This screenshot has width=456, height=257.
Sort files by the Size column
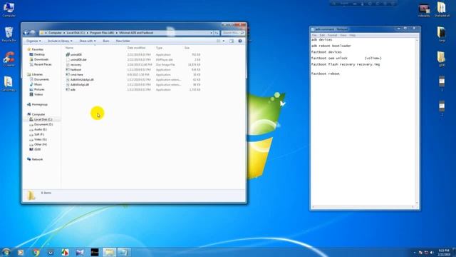pyautogui.click(x=187, y=48)
